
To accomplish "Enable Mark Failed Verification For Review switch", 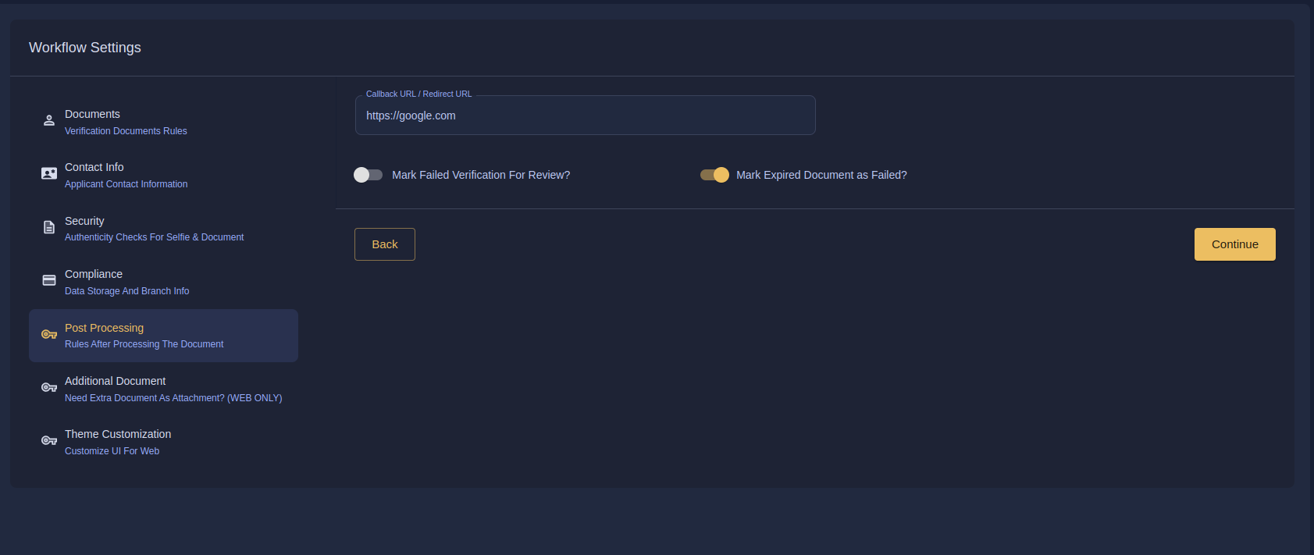I will (368, 175).
